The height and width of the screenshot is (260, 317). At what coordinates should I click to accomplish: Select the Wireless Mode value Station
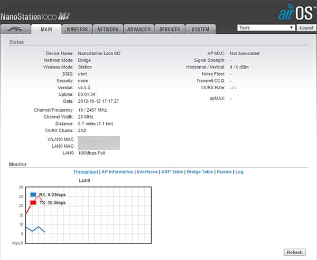coord(85,67)
